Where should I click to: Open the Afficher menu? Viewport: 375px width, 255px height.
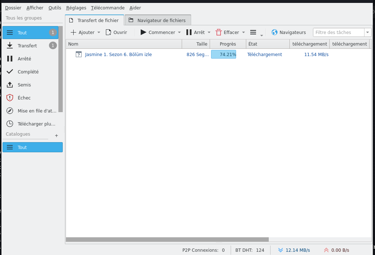(x=35, y=8)
